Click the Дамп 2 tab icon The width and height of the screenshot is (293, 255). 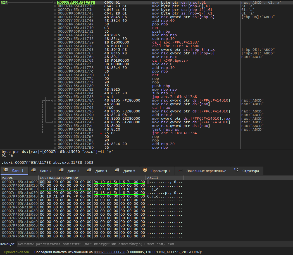(34, 170)
